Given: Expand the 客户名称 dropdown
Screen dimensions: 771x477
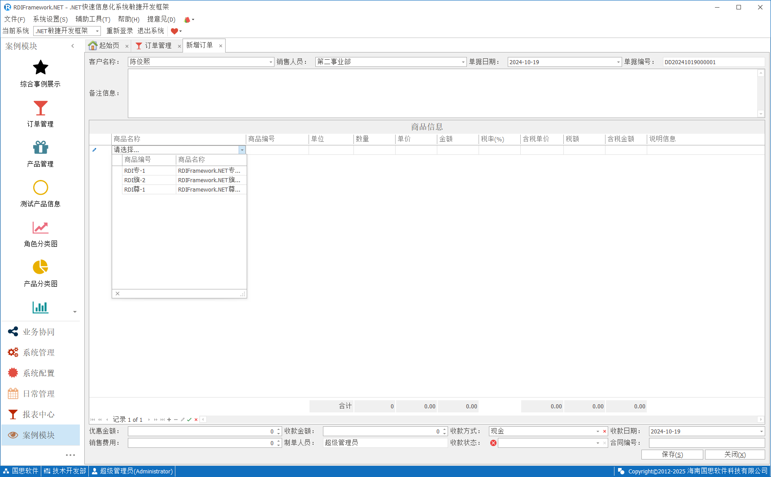Looking at the screenshot, I should click(271, 62).
